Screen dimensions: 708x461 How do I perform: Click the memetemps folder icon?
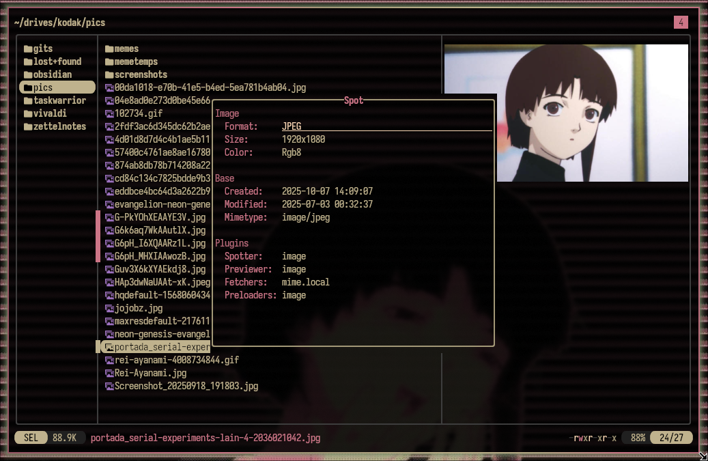109,62
